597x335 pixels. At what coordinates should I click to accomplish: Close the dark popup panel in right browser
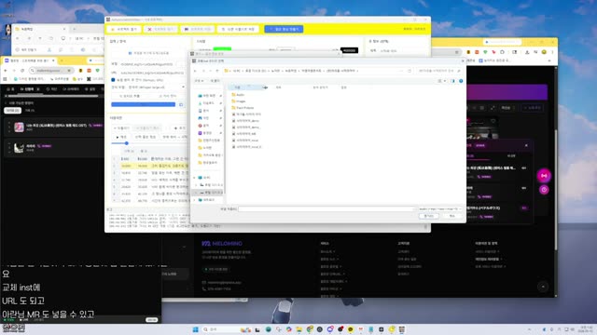[x=526, y=145]
